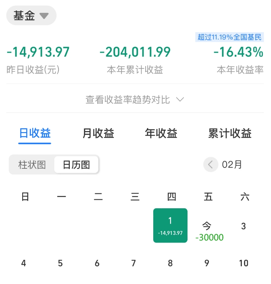Go to previous month with left arrow
The image size is (271, 284).
pyautogui.click(x=211, y=164)
